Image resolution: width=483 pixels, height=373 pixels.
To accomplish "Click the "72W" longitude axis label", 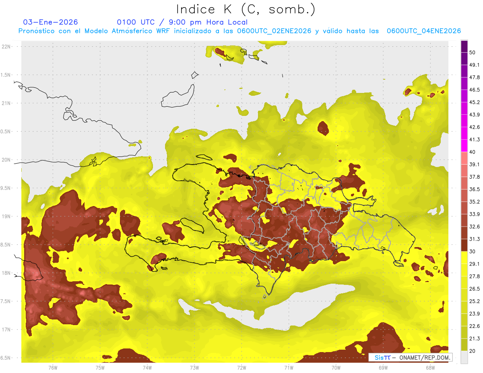I will (242, 367).
